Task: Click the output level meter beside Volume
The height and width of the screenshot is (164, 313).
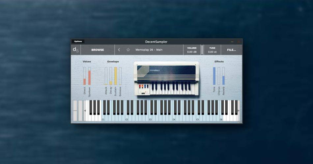Action: point(202,50)
